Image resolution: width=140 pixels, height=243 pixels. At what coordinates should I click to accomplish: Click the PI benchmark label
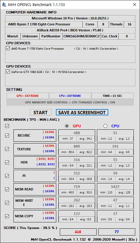[x=24, y=176]
